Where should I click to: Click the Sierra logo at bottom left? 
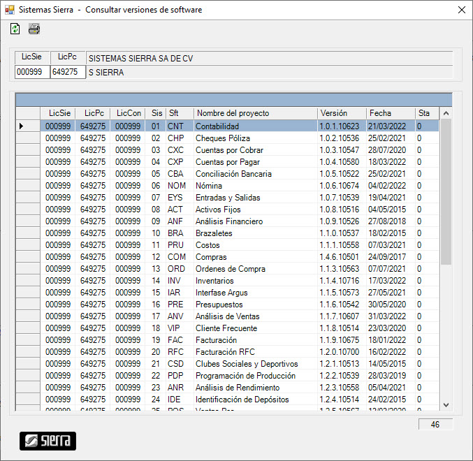[48, 441]
